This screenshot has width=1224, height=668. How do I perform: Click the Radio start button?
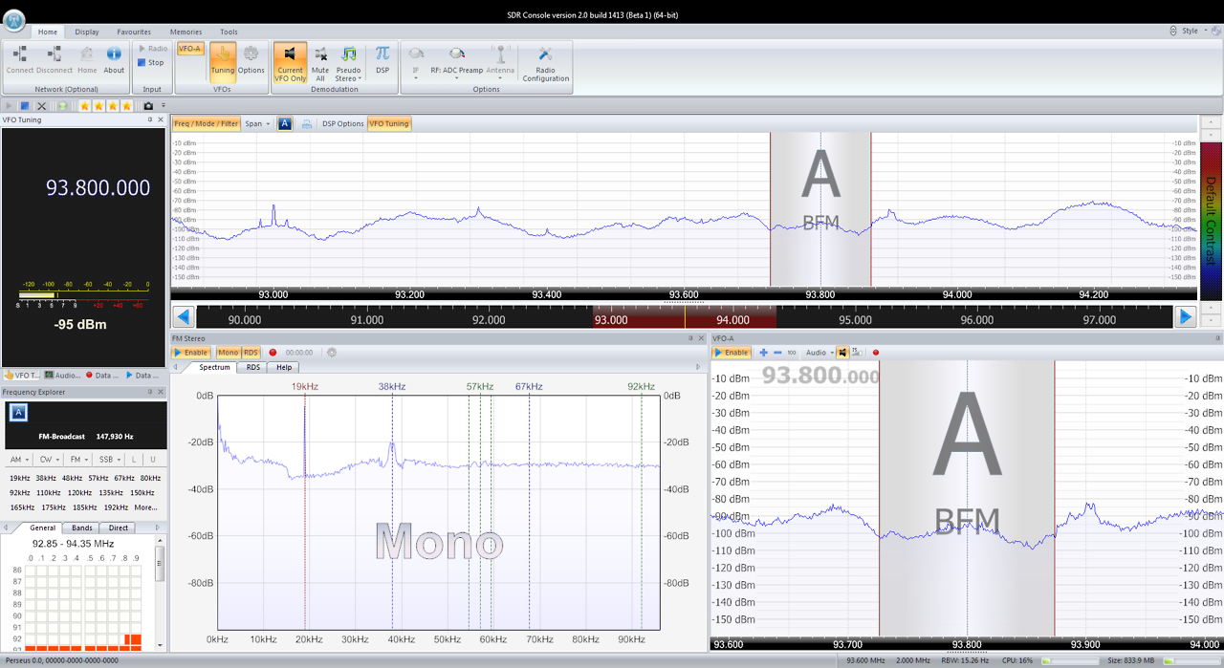152,48
